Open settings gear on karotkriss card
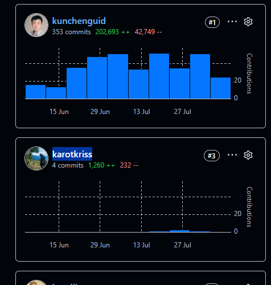This screenshot has height=285, width=271. tap(248, 155)
